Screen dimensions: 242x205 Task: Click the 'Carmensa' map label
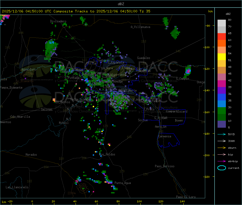pyautogui.click(x=165, y=136)
